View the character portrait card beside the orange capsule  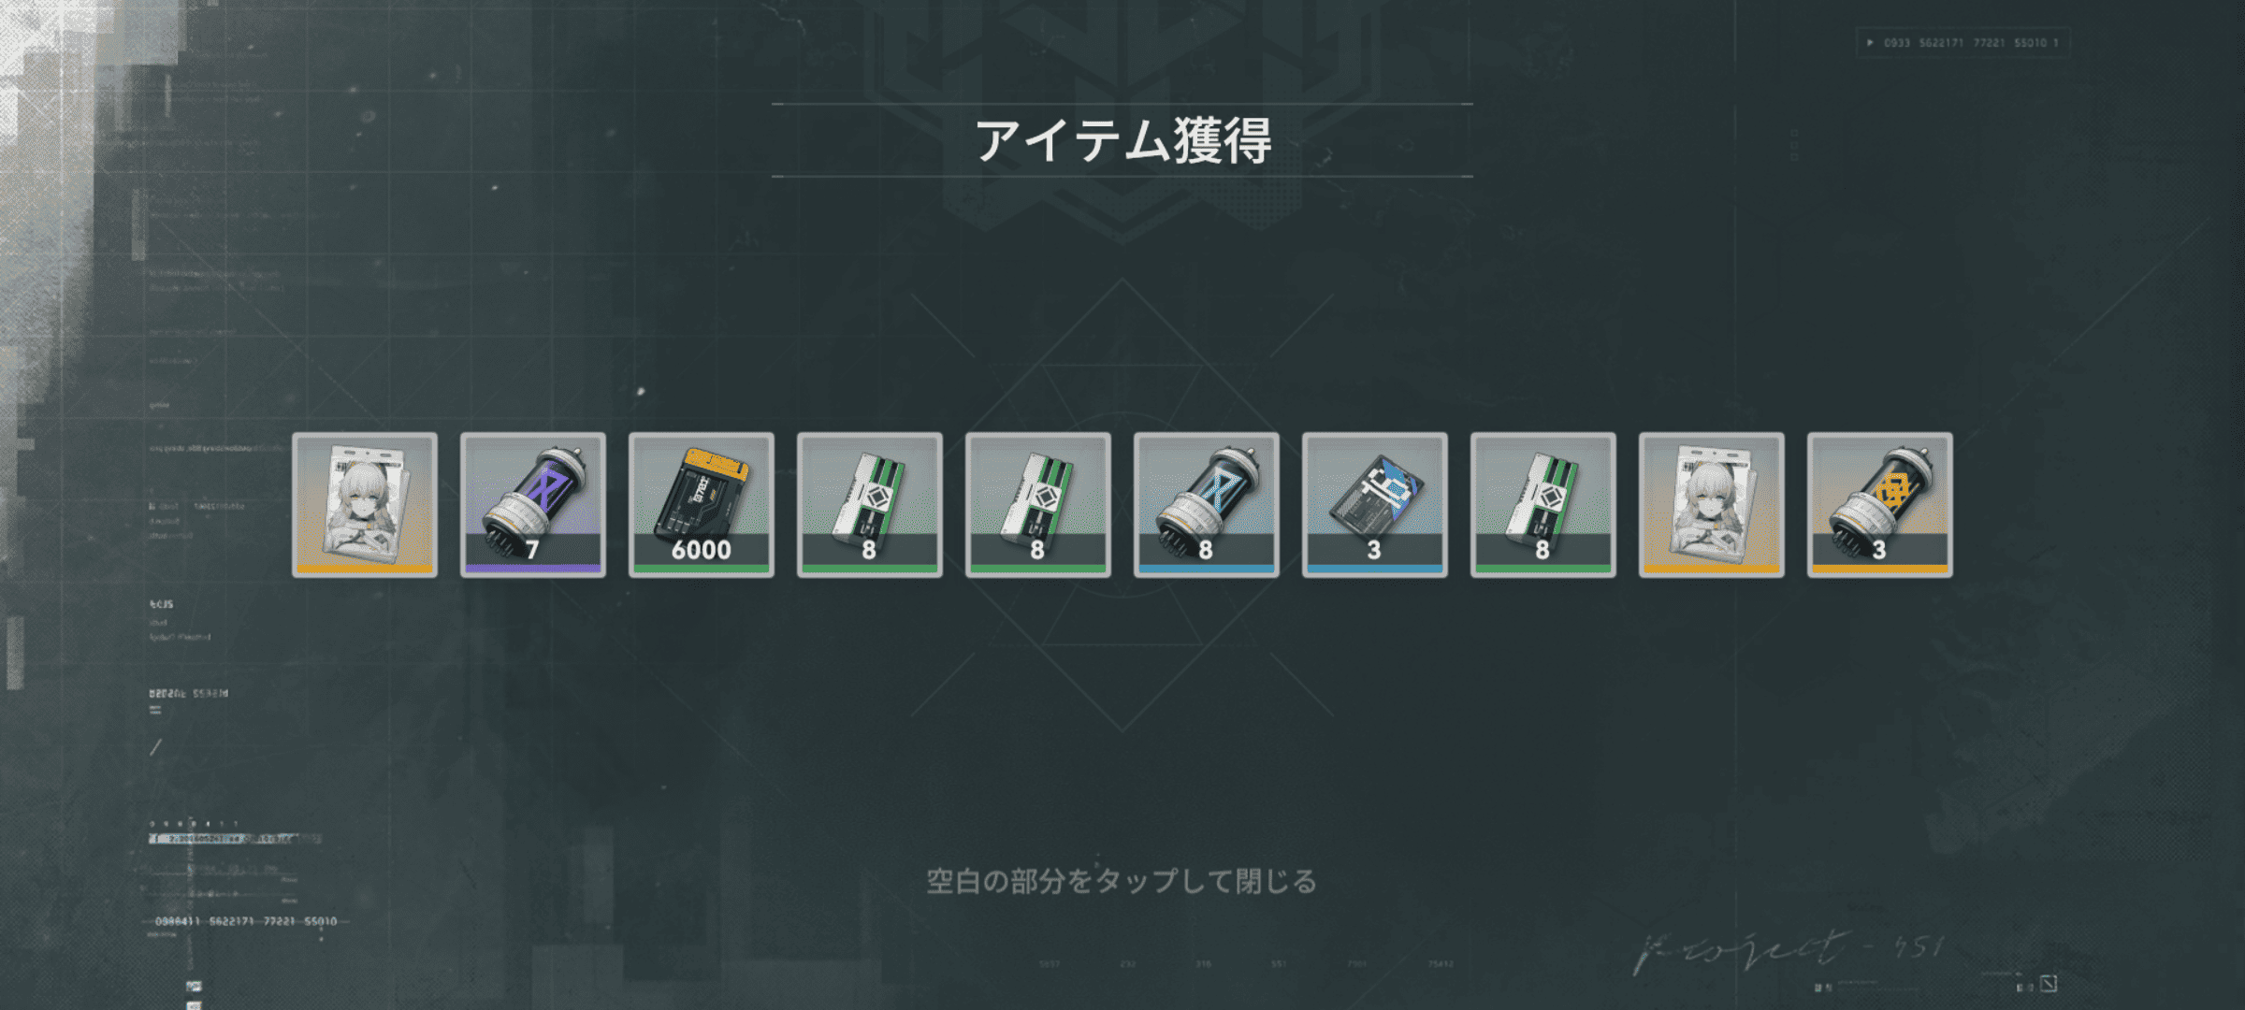coord(1712,505)
